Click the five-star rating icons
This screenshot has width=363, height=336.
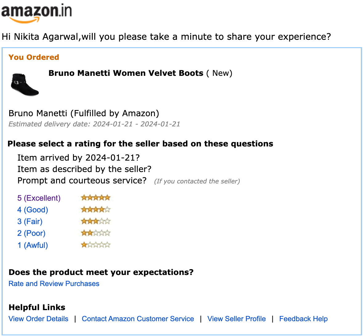pos(96,198)
